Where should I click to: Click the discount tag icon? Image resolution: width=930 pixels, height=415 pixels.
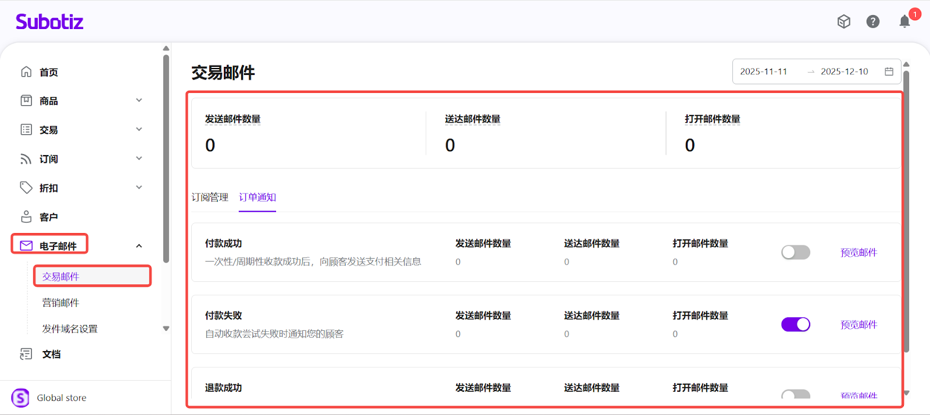point(26,188)
